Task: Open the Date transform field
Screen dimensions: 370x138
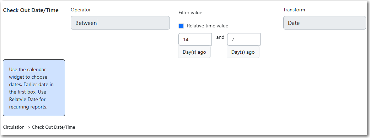Action: pos(325,23)
